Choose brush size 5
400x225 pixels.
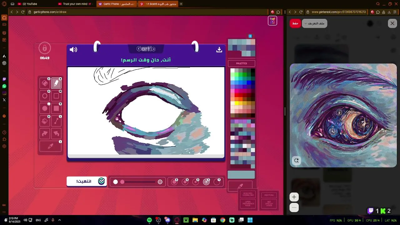[174, 182]
